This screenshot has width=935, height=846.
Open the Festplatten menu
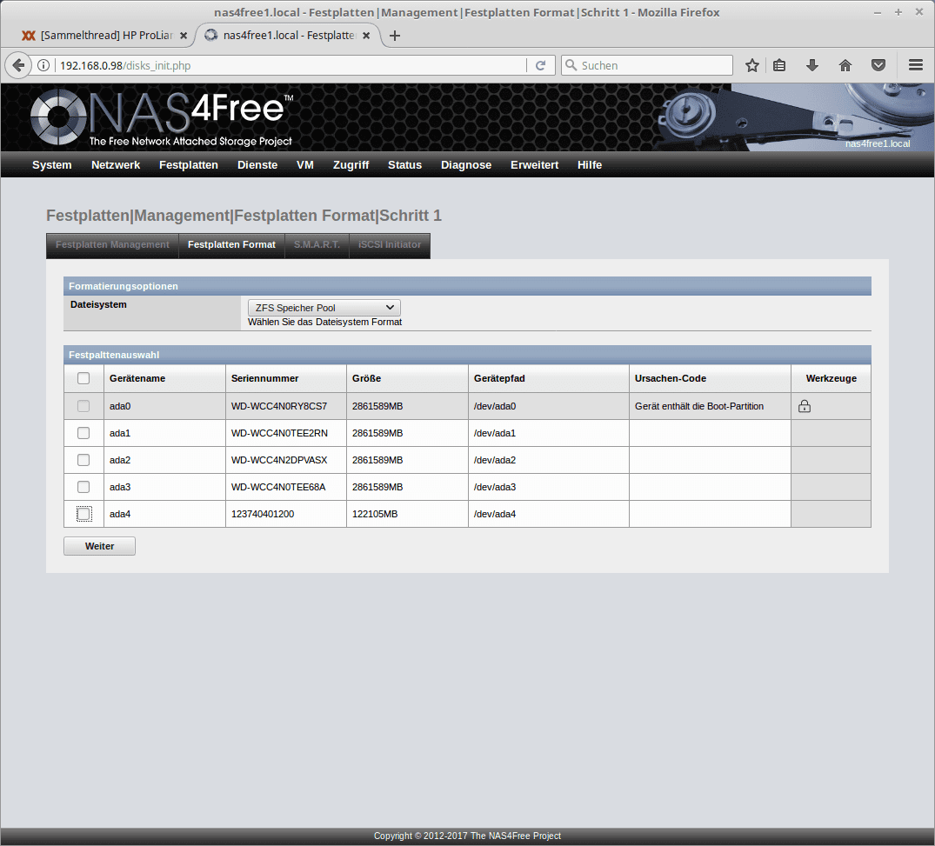tap(189, 165)
